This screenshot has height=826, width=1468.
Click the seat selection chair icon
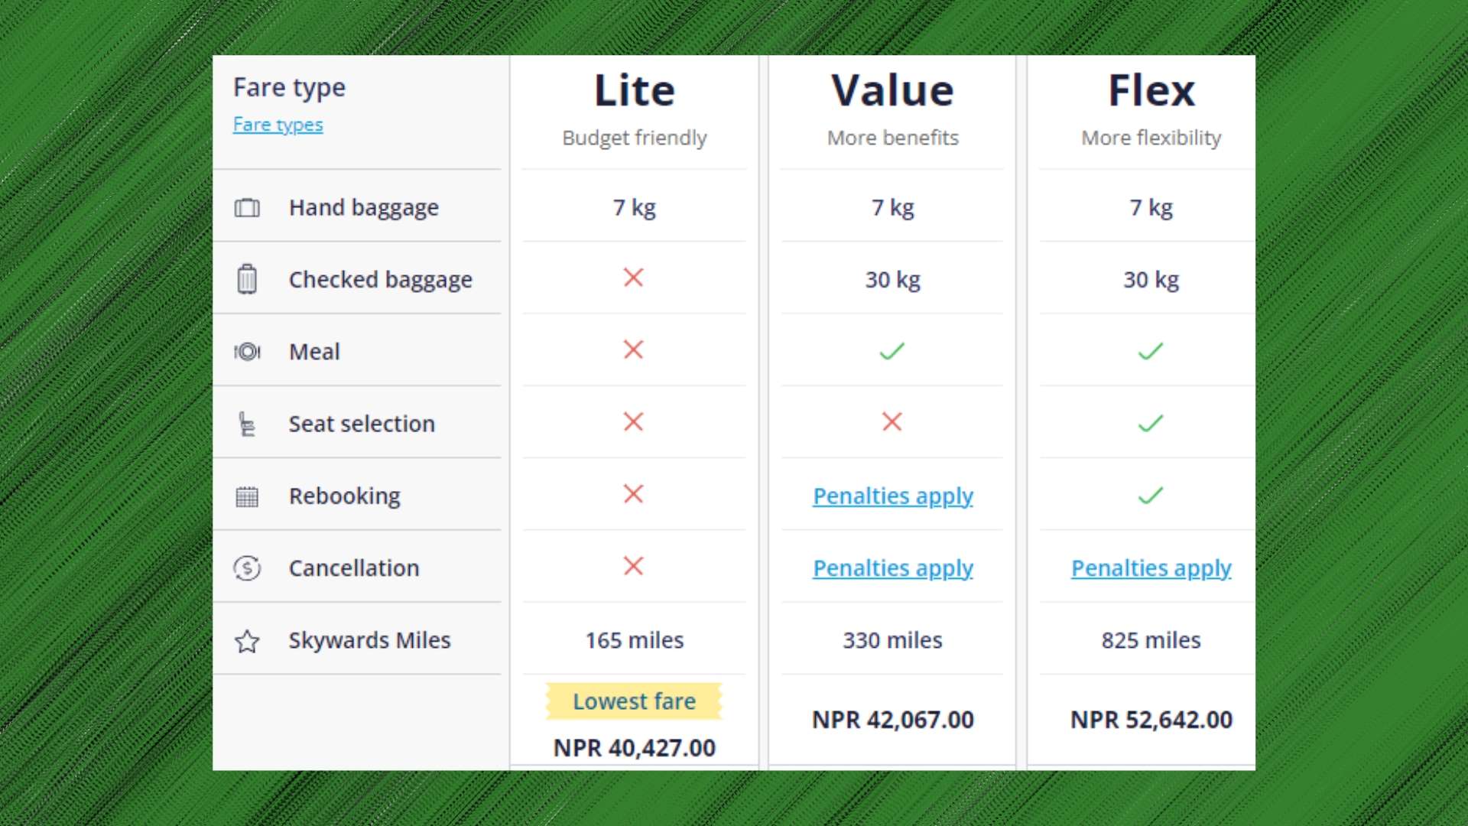point(247,424)
